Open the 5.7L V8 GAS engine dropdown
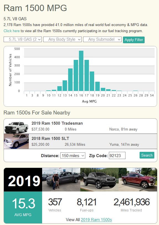Image resolution: width=159 pixels, height=225 pixels. [x=23, y=39]
